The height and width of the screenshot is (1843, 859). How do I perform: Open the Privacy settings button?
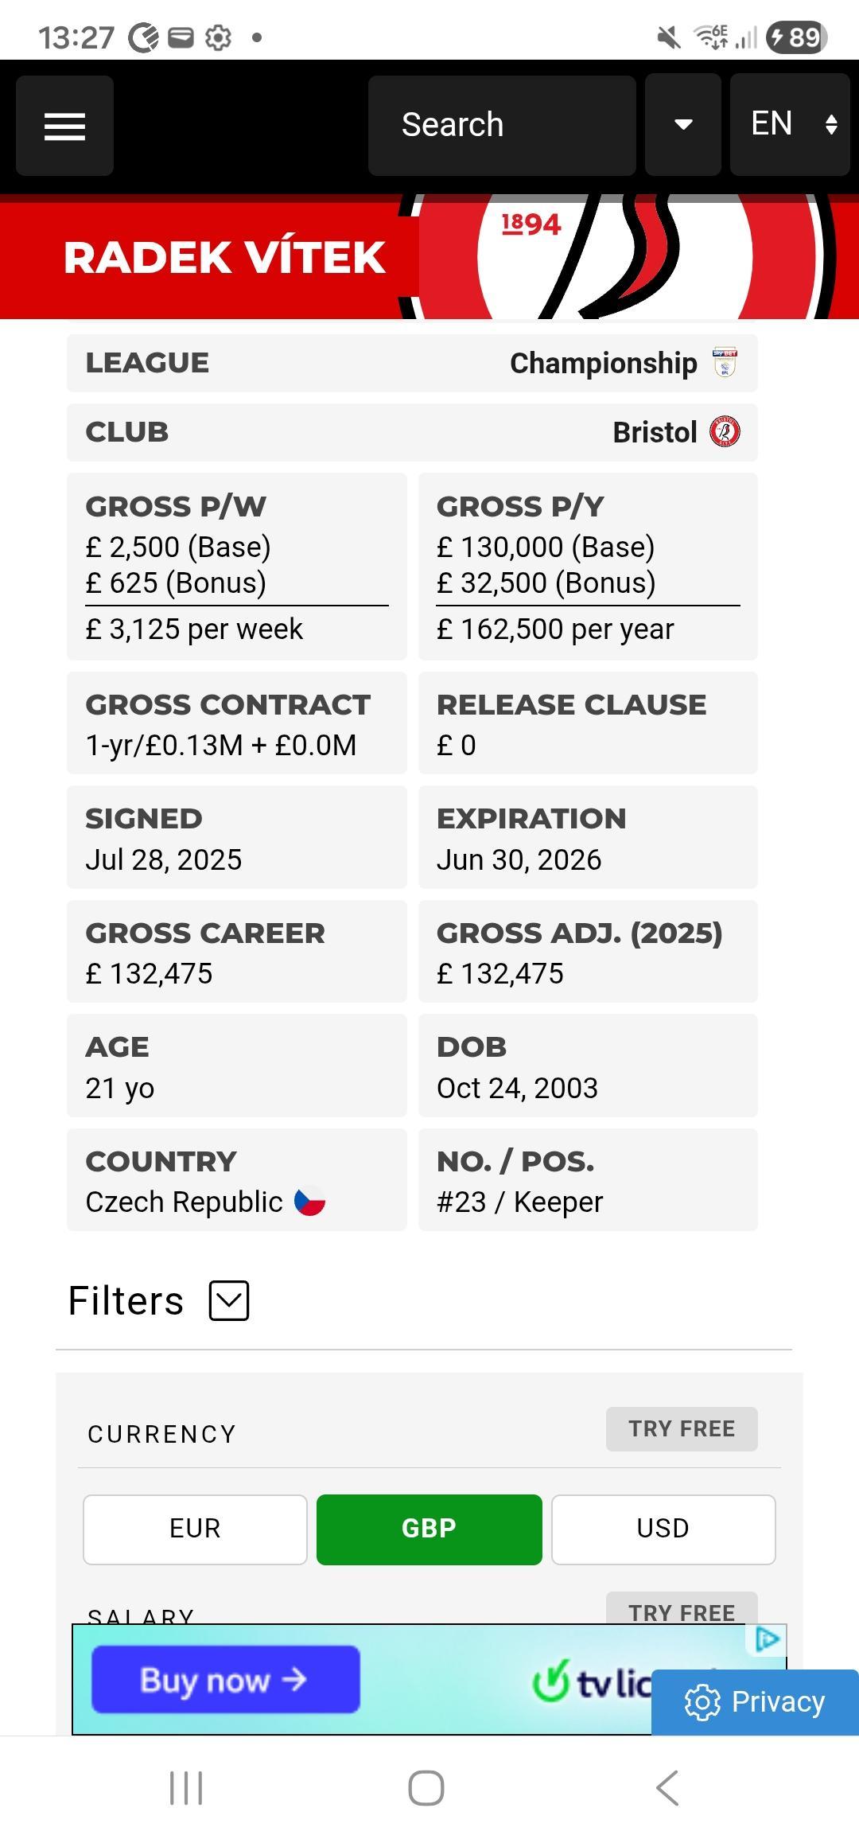[755, 1702]
